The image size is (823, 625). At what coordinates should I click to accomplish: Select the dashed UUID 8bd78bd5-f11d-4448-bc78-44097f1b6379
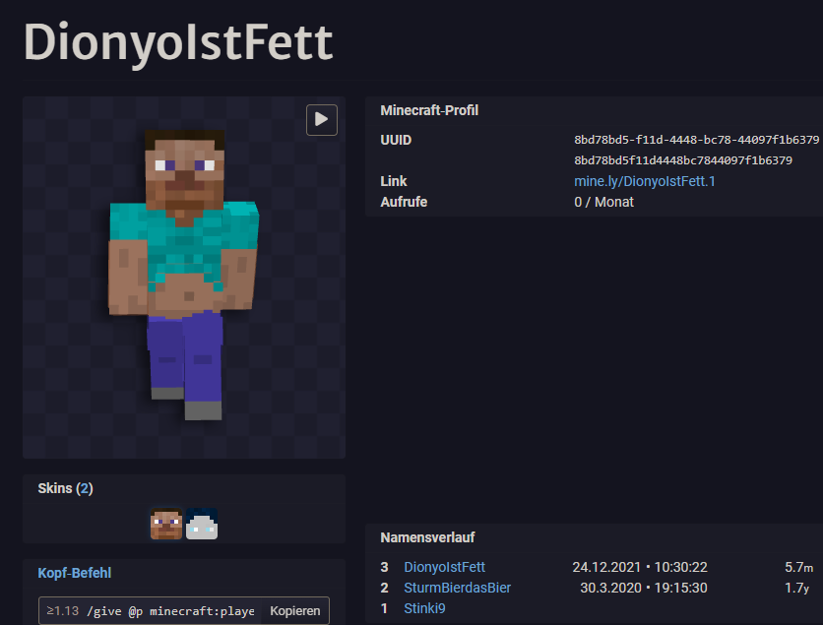click(697, 140)
